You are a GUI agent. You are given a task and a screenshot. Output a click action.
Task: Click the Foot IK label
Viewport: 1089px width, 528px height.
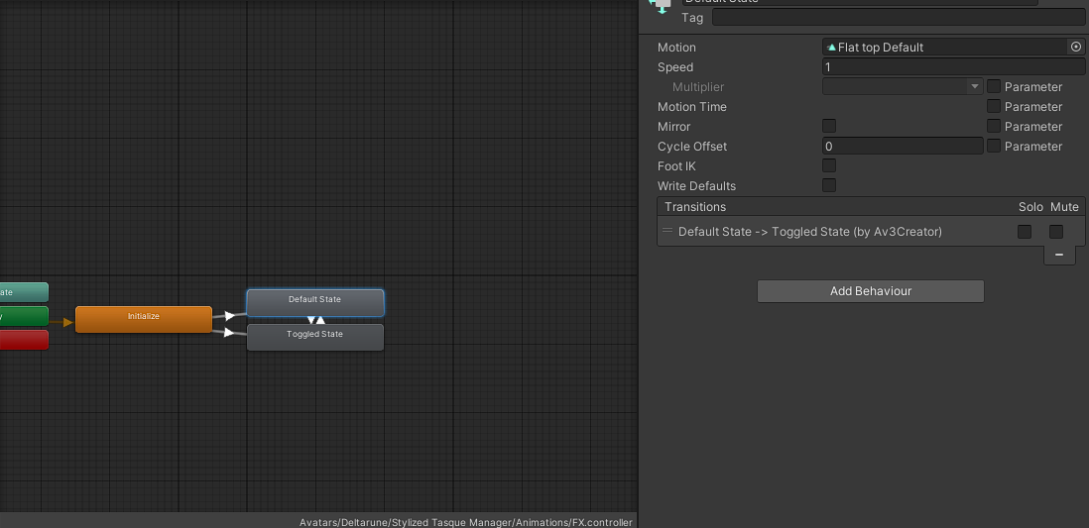(x=676, y=165)
